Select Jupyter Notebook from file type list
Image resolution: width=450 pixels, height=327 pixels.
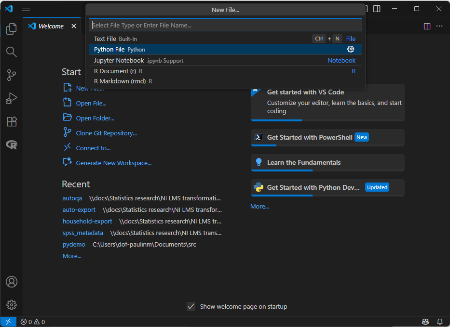119,61
